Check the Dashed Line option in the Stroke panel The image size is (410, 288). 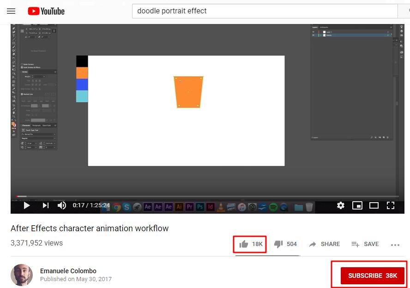(x=21, y=94)
